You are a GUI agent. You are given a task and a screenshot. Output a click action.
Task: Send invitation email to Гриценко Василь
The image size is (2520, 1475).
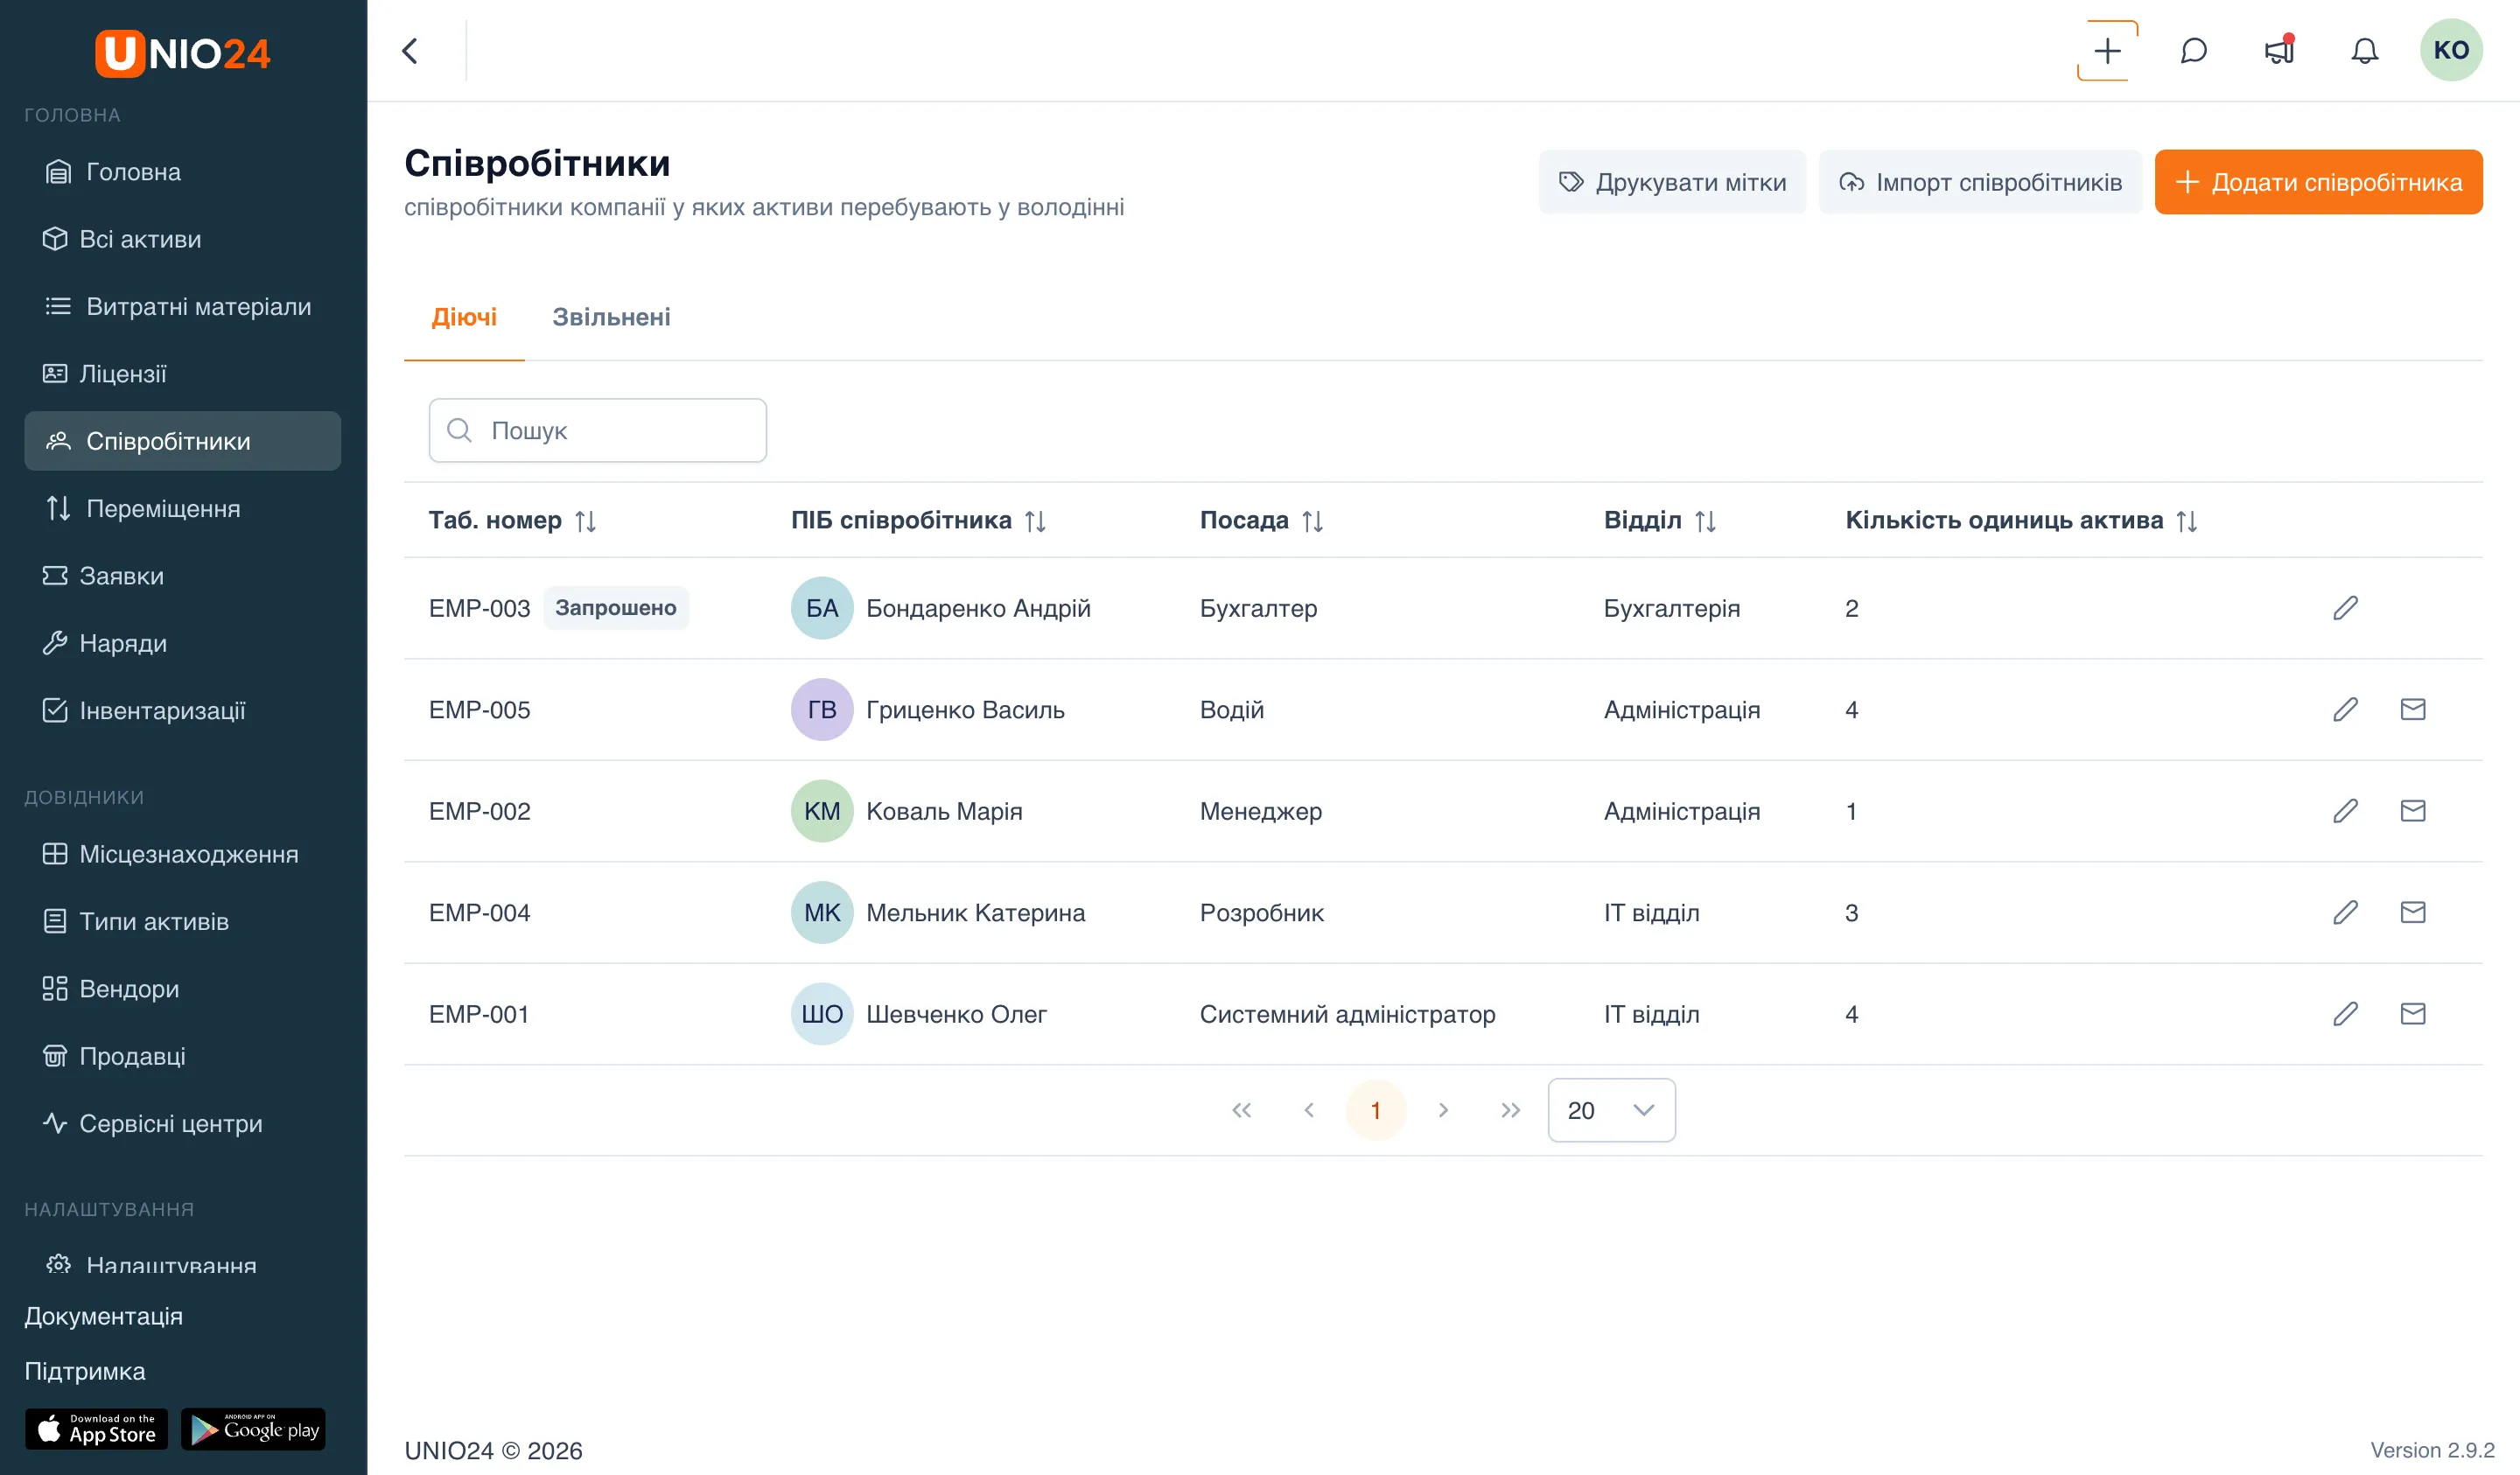coord(2412,709)
